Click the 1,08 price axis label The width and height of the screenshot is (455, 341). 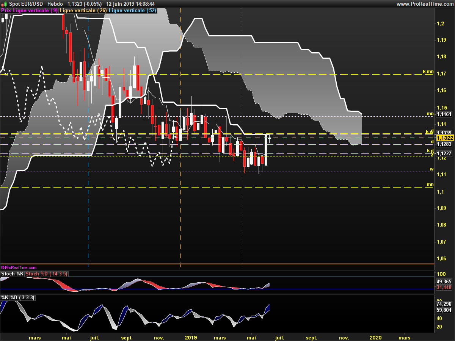tap(441, 225)
